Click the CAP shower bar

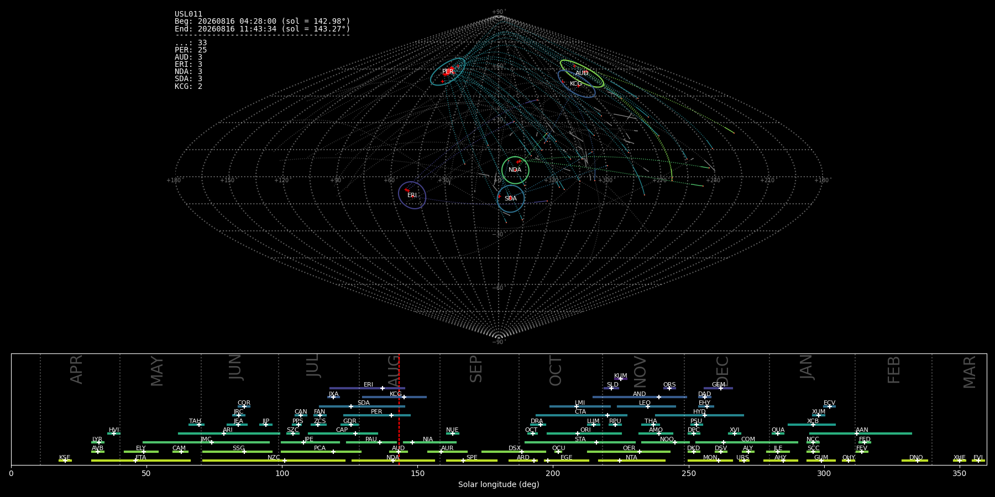tap(343, 433)
